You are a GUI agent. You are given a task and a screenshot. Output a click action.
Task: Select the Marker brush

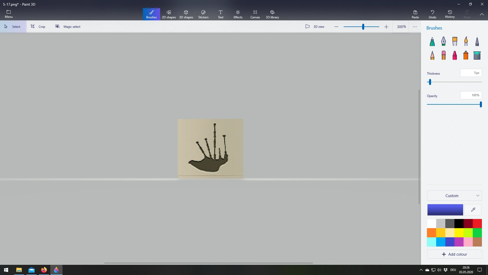click(432, 42)
